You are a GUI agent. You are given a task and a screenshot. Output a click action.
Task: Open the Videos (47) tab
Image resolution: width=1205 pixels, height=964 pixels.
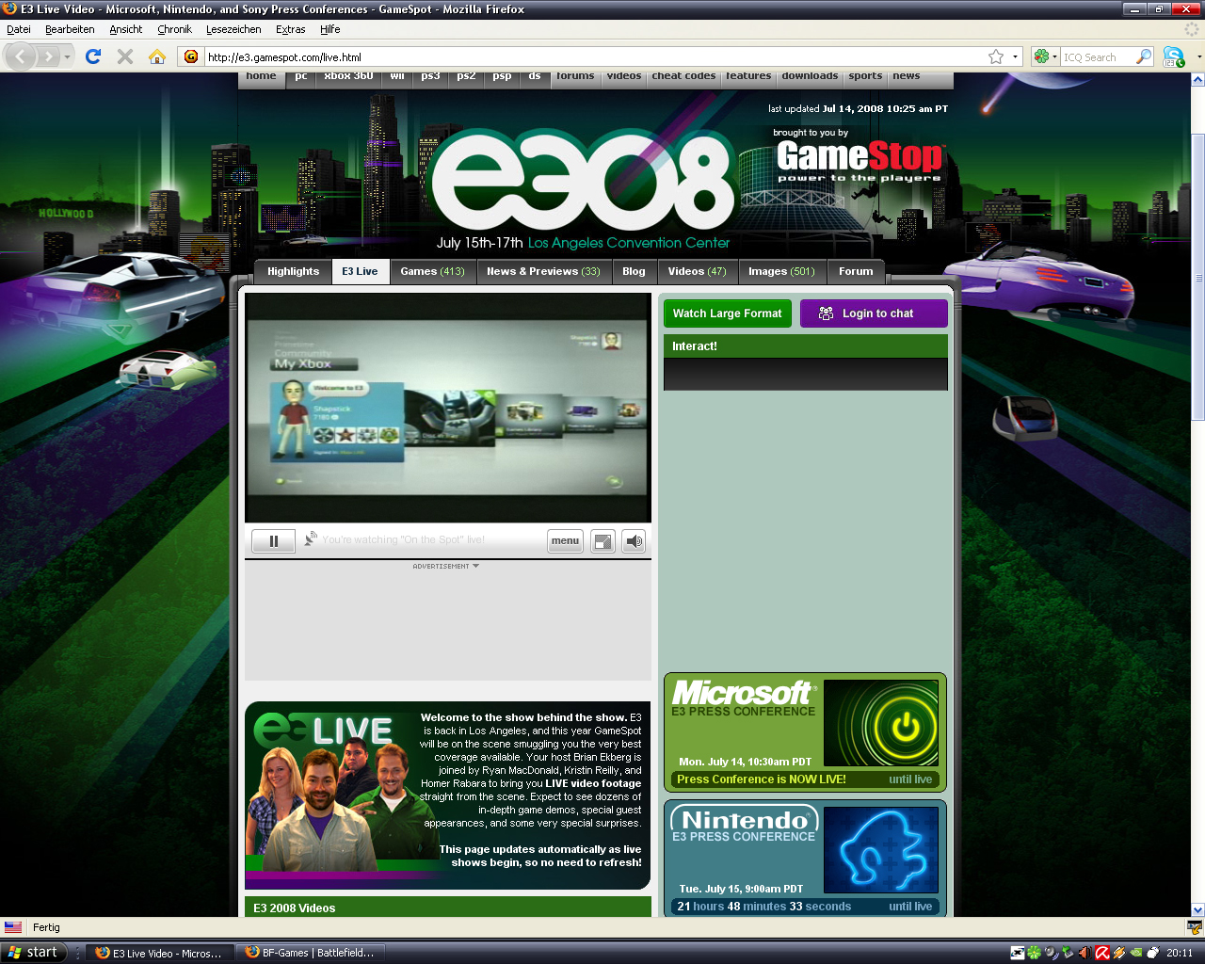(697, 271)
